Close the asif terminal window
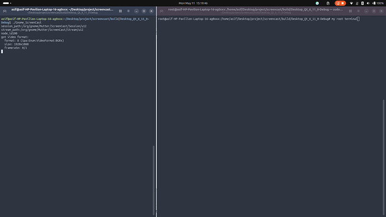 [151, 11]
